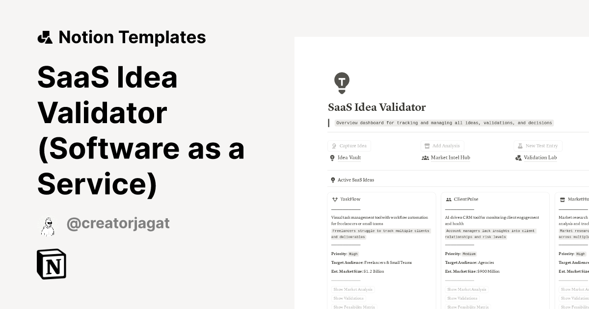Show Feasibility Matrix for TaskFlow
The width and height of the screenshot is (589, 309).
click(354, 307)
